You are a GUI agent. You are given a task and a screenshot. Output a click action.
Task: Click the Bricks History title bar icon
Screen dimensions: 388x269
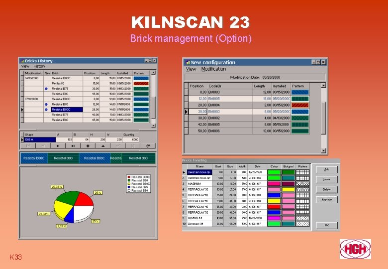point(22,61)
